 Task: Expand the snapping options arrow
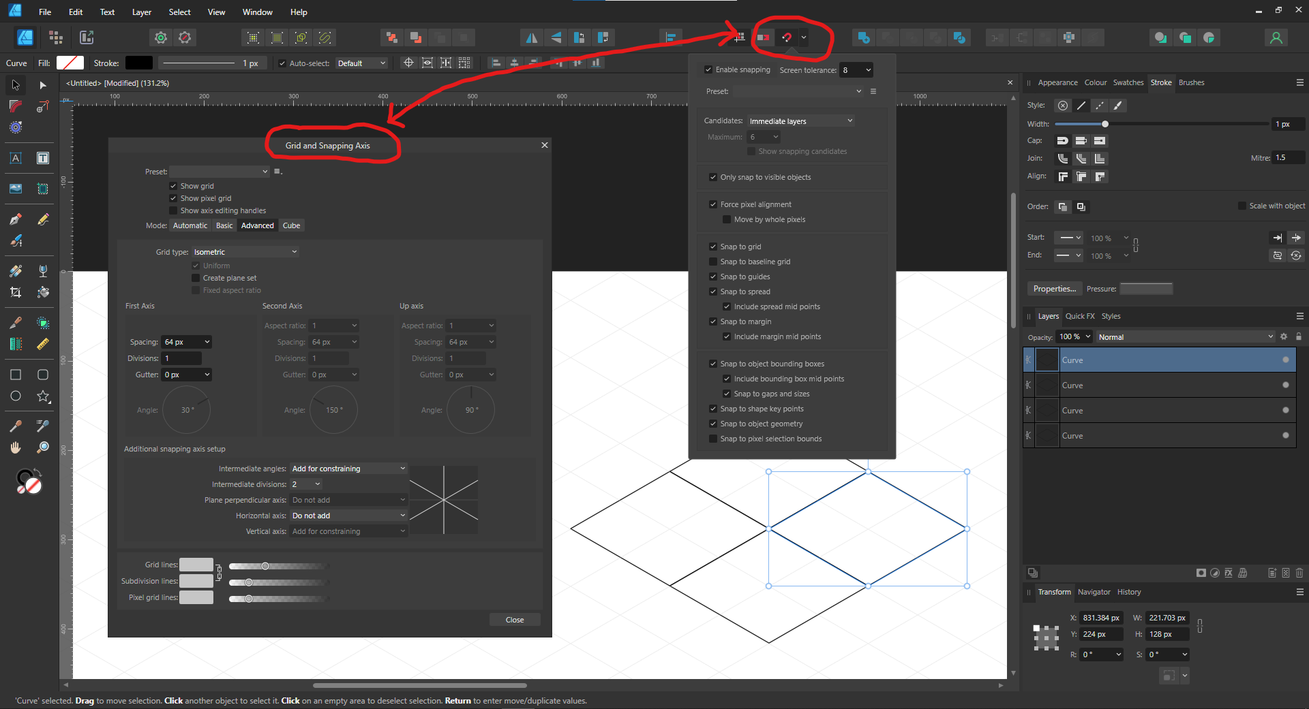pyautogui.click(x=804, y=37)
